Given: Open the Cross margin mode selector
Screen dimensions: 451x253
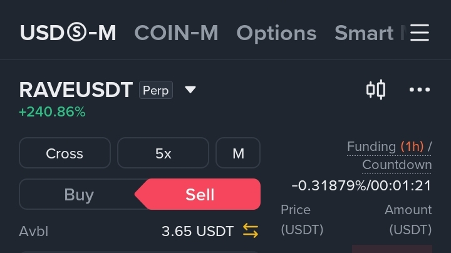Looking at the screenshot, I should [x=65, y=153].
